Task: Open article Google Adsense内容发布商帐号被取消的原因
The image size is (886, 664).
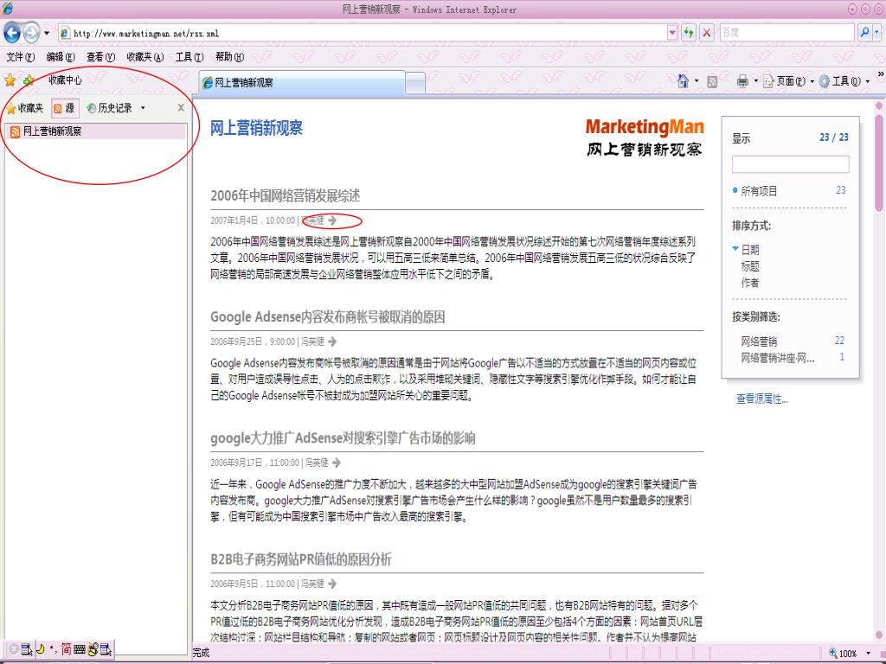Action: coord(327,316)
